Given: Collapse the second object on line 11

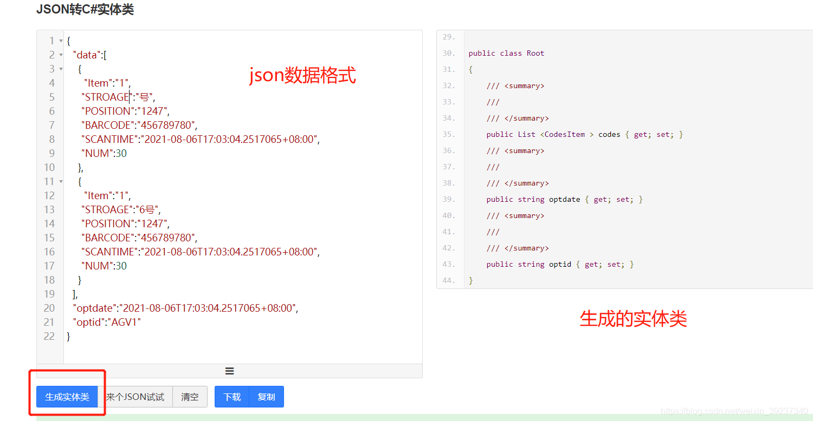Looking at the screenshot, I should (x=60, y=181).
